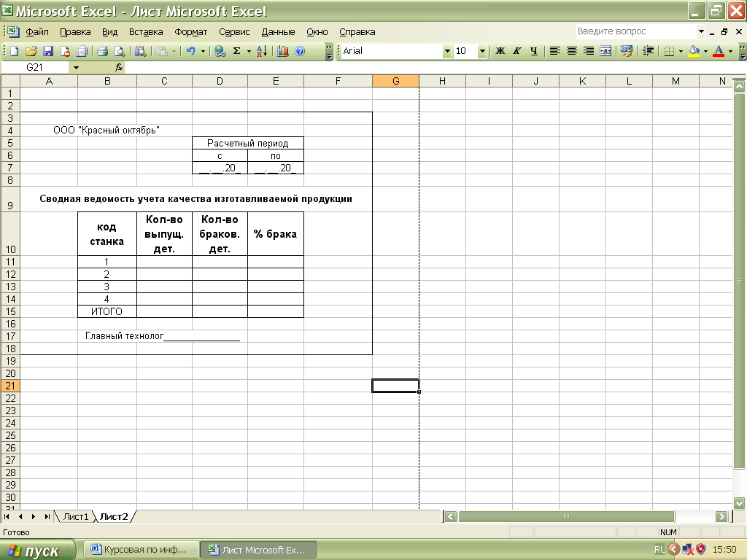Open Print Preview from the toolbar
This screenshot has width=747, height=560.
pos(119,51)
